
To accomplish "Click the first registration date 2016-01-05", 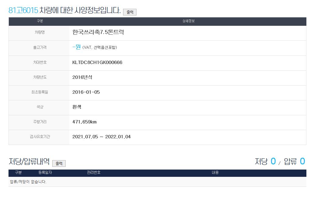I will click(86, 92).
